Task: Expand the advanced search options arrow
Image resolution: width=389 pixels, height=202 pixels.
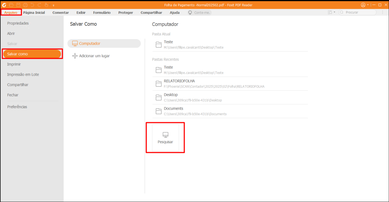Action: 335,12
